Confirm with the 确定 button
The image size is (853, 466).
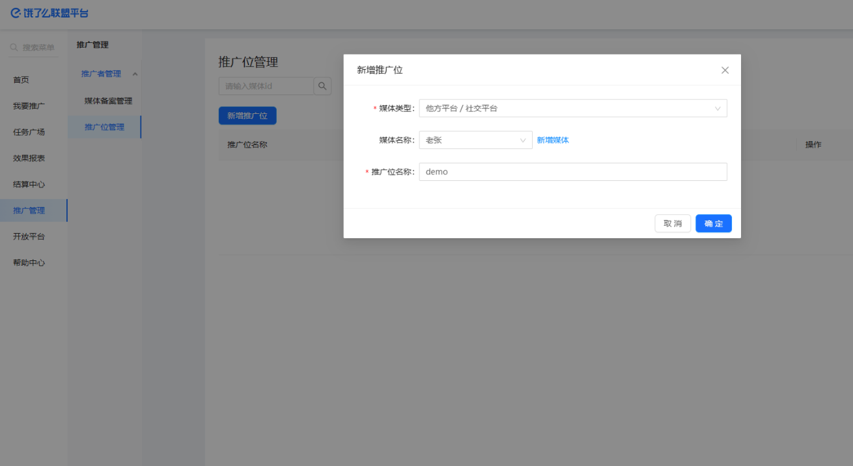(714, 223)
